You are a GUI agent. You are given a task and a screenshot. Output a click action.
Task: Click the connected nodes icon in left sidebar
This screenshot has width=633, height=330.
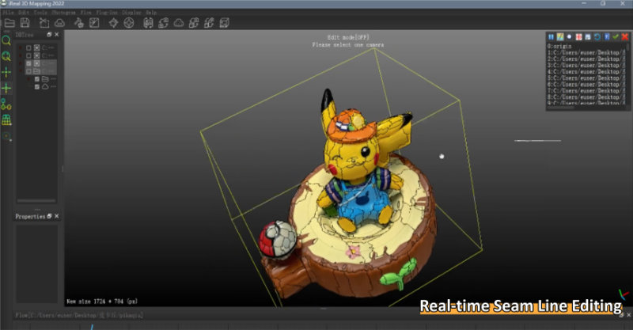coord(6,104)
